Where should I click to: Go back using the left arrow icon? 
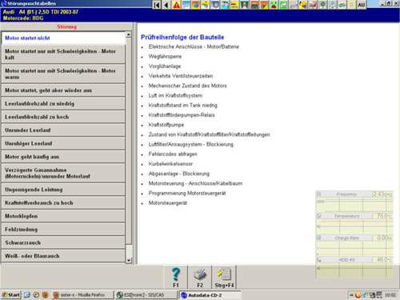pyautogui.click(x=166, y=5)
